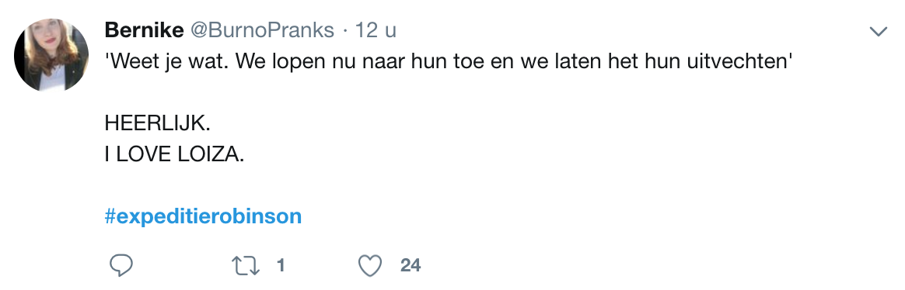This screenshot has width=905, height=290.
Task: Click the first line starting 'Weet je wat'
Action: point(448,61)
